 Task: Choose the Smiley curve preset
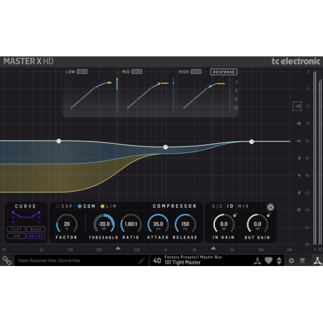pos(36,236)
